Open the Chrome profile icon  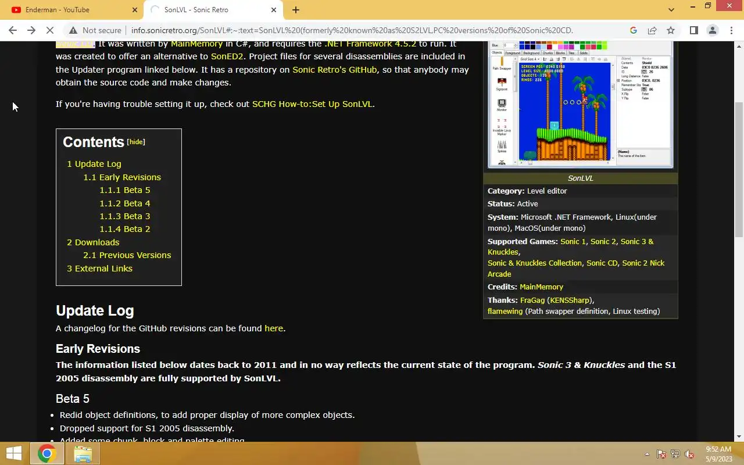(713, 30)
